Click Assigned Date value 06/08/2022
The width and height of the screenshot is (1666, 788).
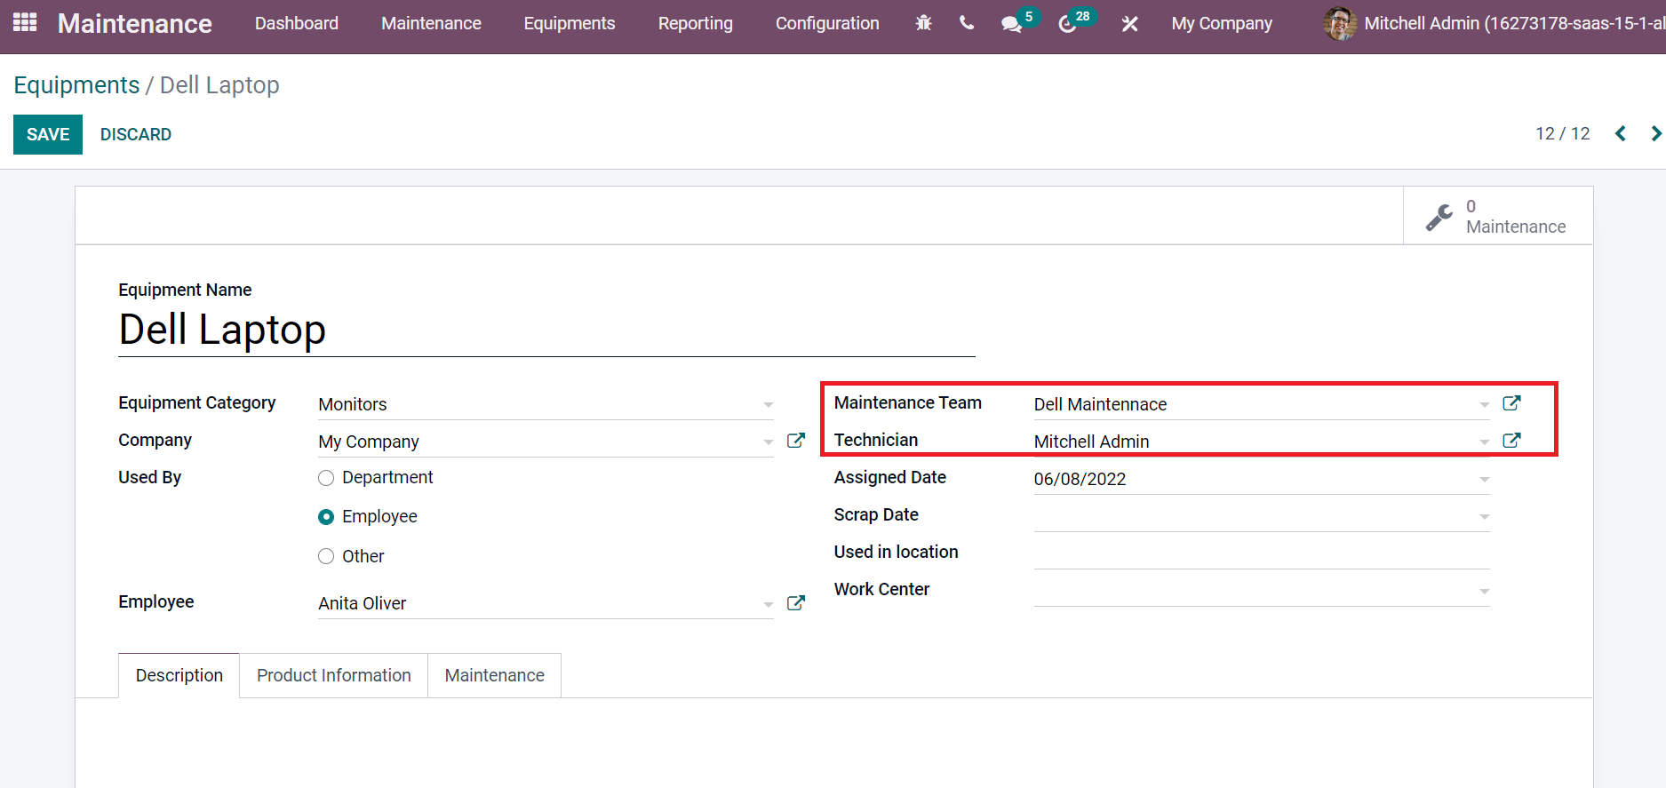coord(1080,479)
